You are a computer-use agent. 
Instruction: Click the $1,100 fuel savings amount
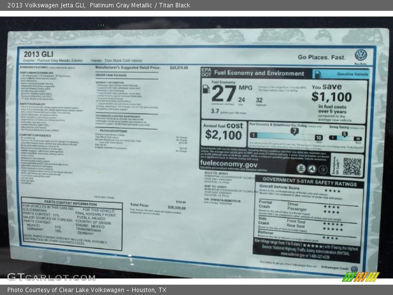pyautogui.click(x=331, y=97)
